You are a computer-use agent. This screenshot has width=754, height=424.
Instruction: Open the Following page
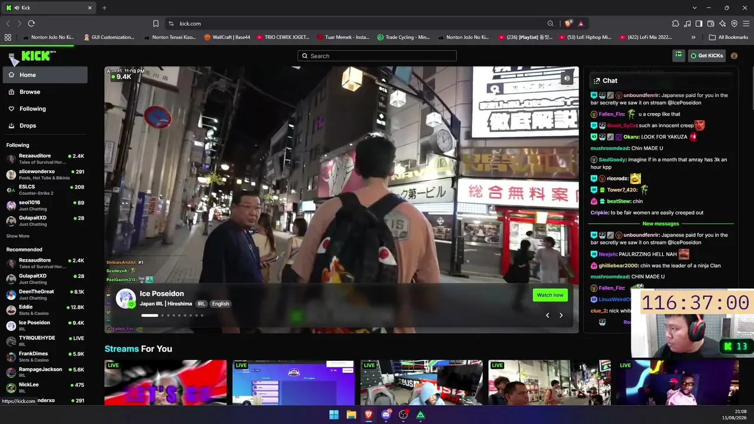click(x=45, y=109)
